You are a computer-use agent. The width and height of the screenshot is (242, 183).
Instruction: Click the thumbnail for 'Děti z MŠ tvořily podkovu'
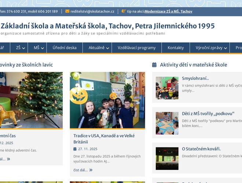(x=167, y=123)
